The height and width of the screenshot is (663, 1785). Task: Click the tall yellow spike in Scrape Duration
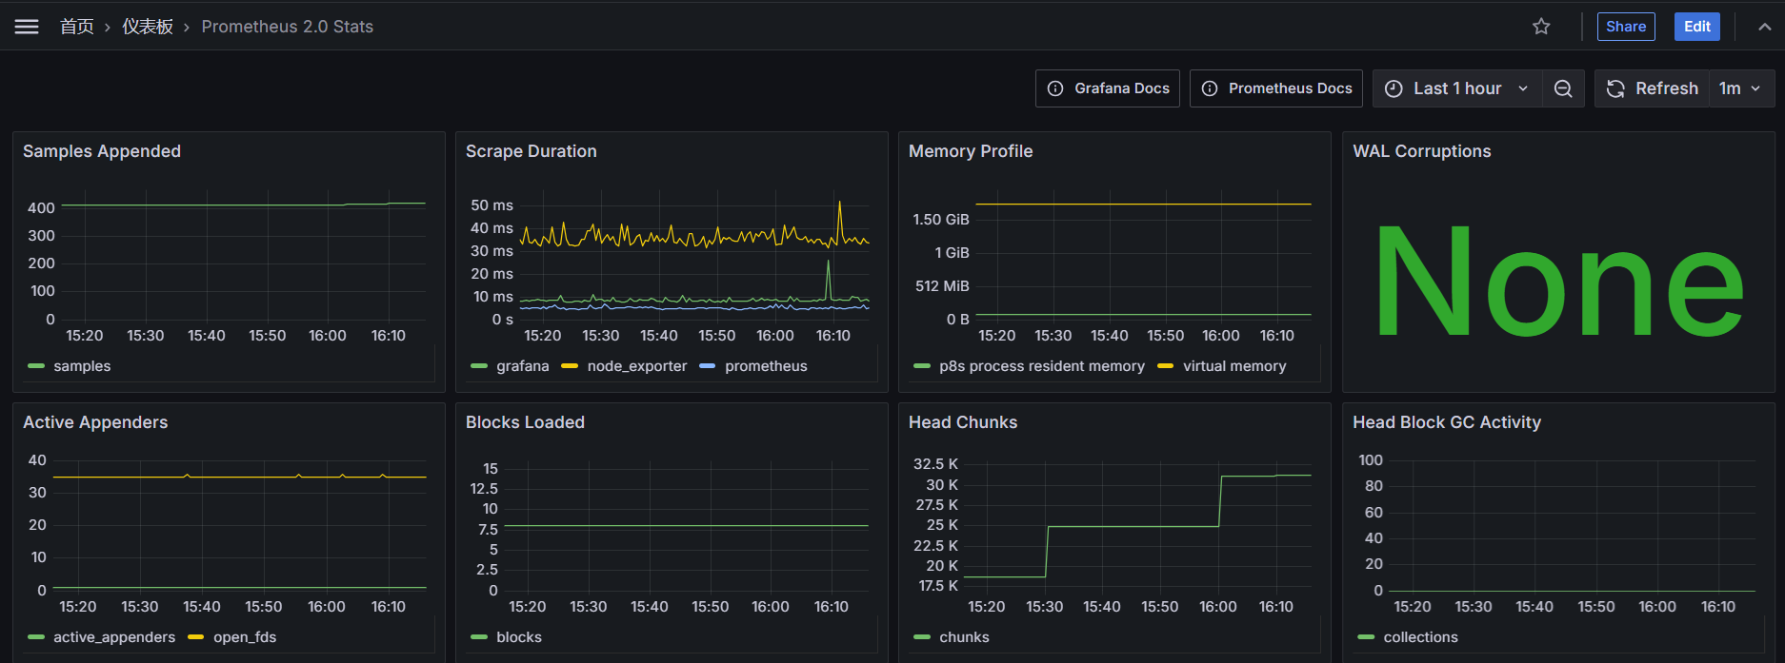839,220
